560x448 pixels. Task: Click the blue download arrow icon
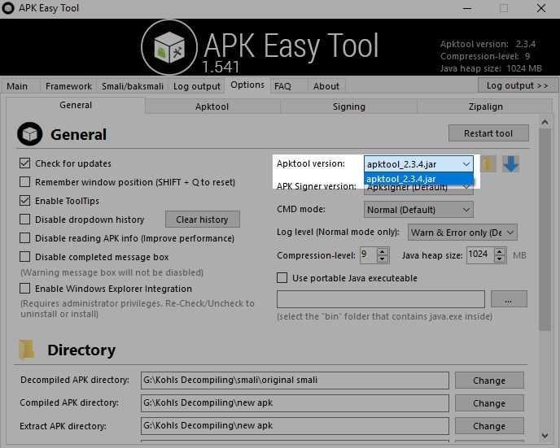510,164
